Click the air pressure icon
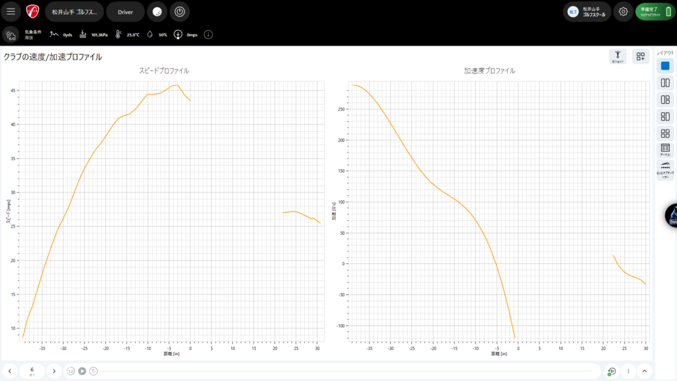 coord(83,34)
